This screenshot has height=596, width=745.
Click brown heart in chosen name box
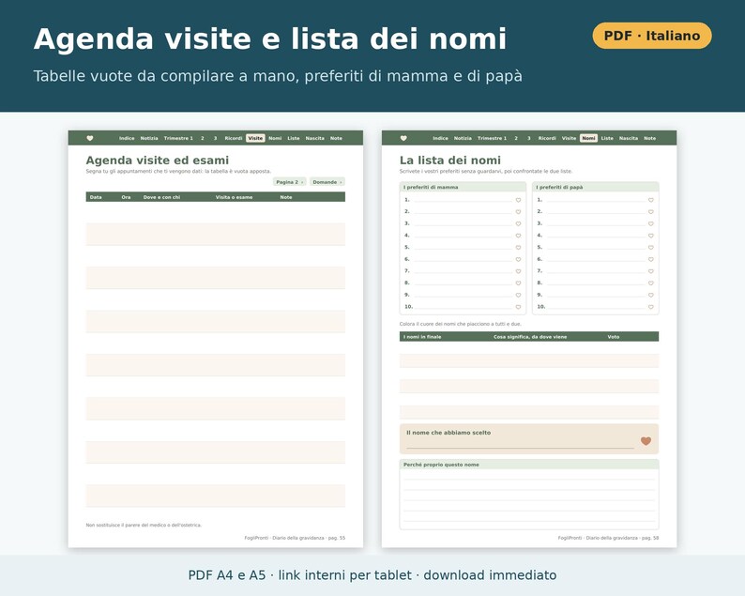[646, 441]
